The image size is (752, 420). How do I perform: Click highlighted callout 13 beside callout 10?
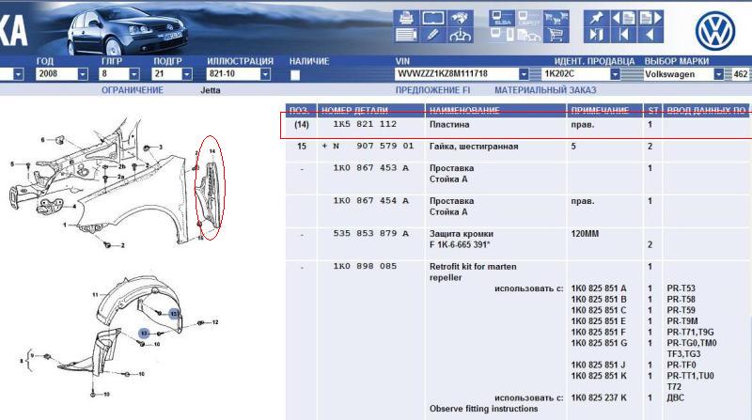click(144, 333)
